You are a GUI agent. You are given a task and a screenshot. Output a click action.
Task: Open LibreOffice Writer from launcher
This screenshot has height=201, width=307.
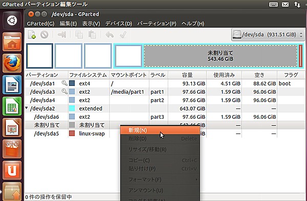pyautogui.click(x=12, y=84)
